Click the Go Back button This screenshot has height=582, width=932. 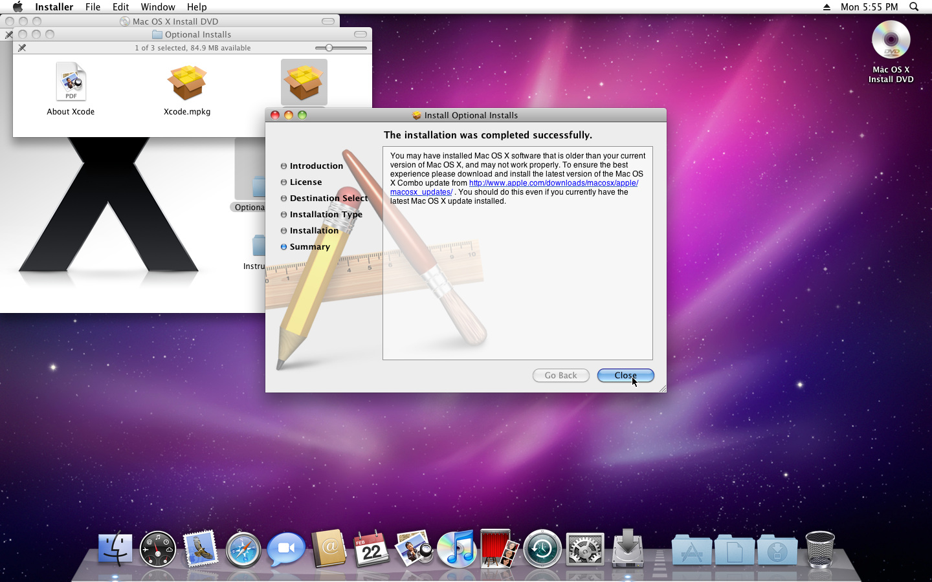click(560, 376)
